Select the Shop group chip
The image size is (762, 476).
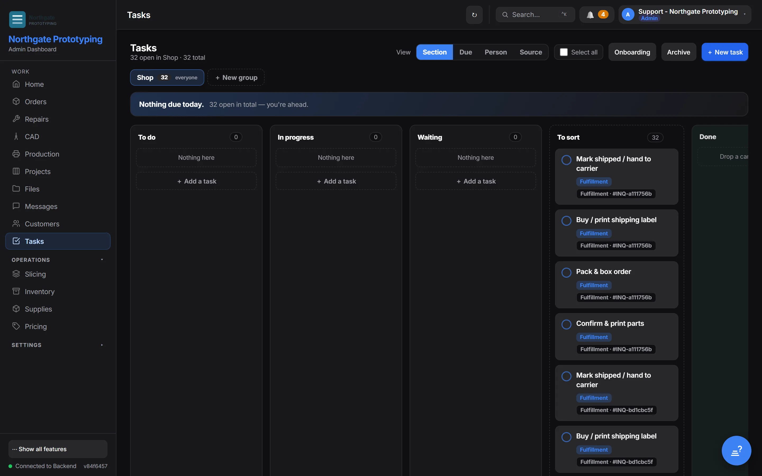167,77
